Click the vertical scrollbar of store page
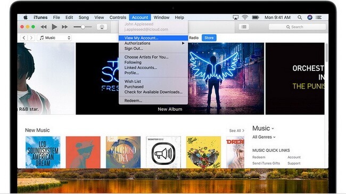Image resolution: width=346 pixels, height=194 pixels. [326, 53]
